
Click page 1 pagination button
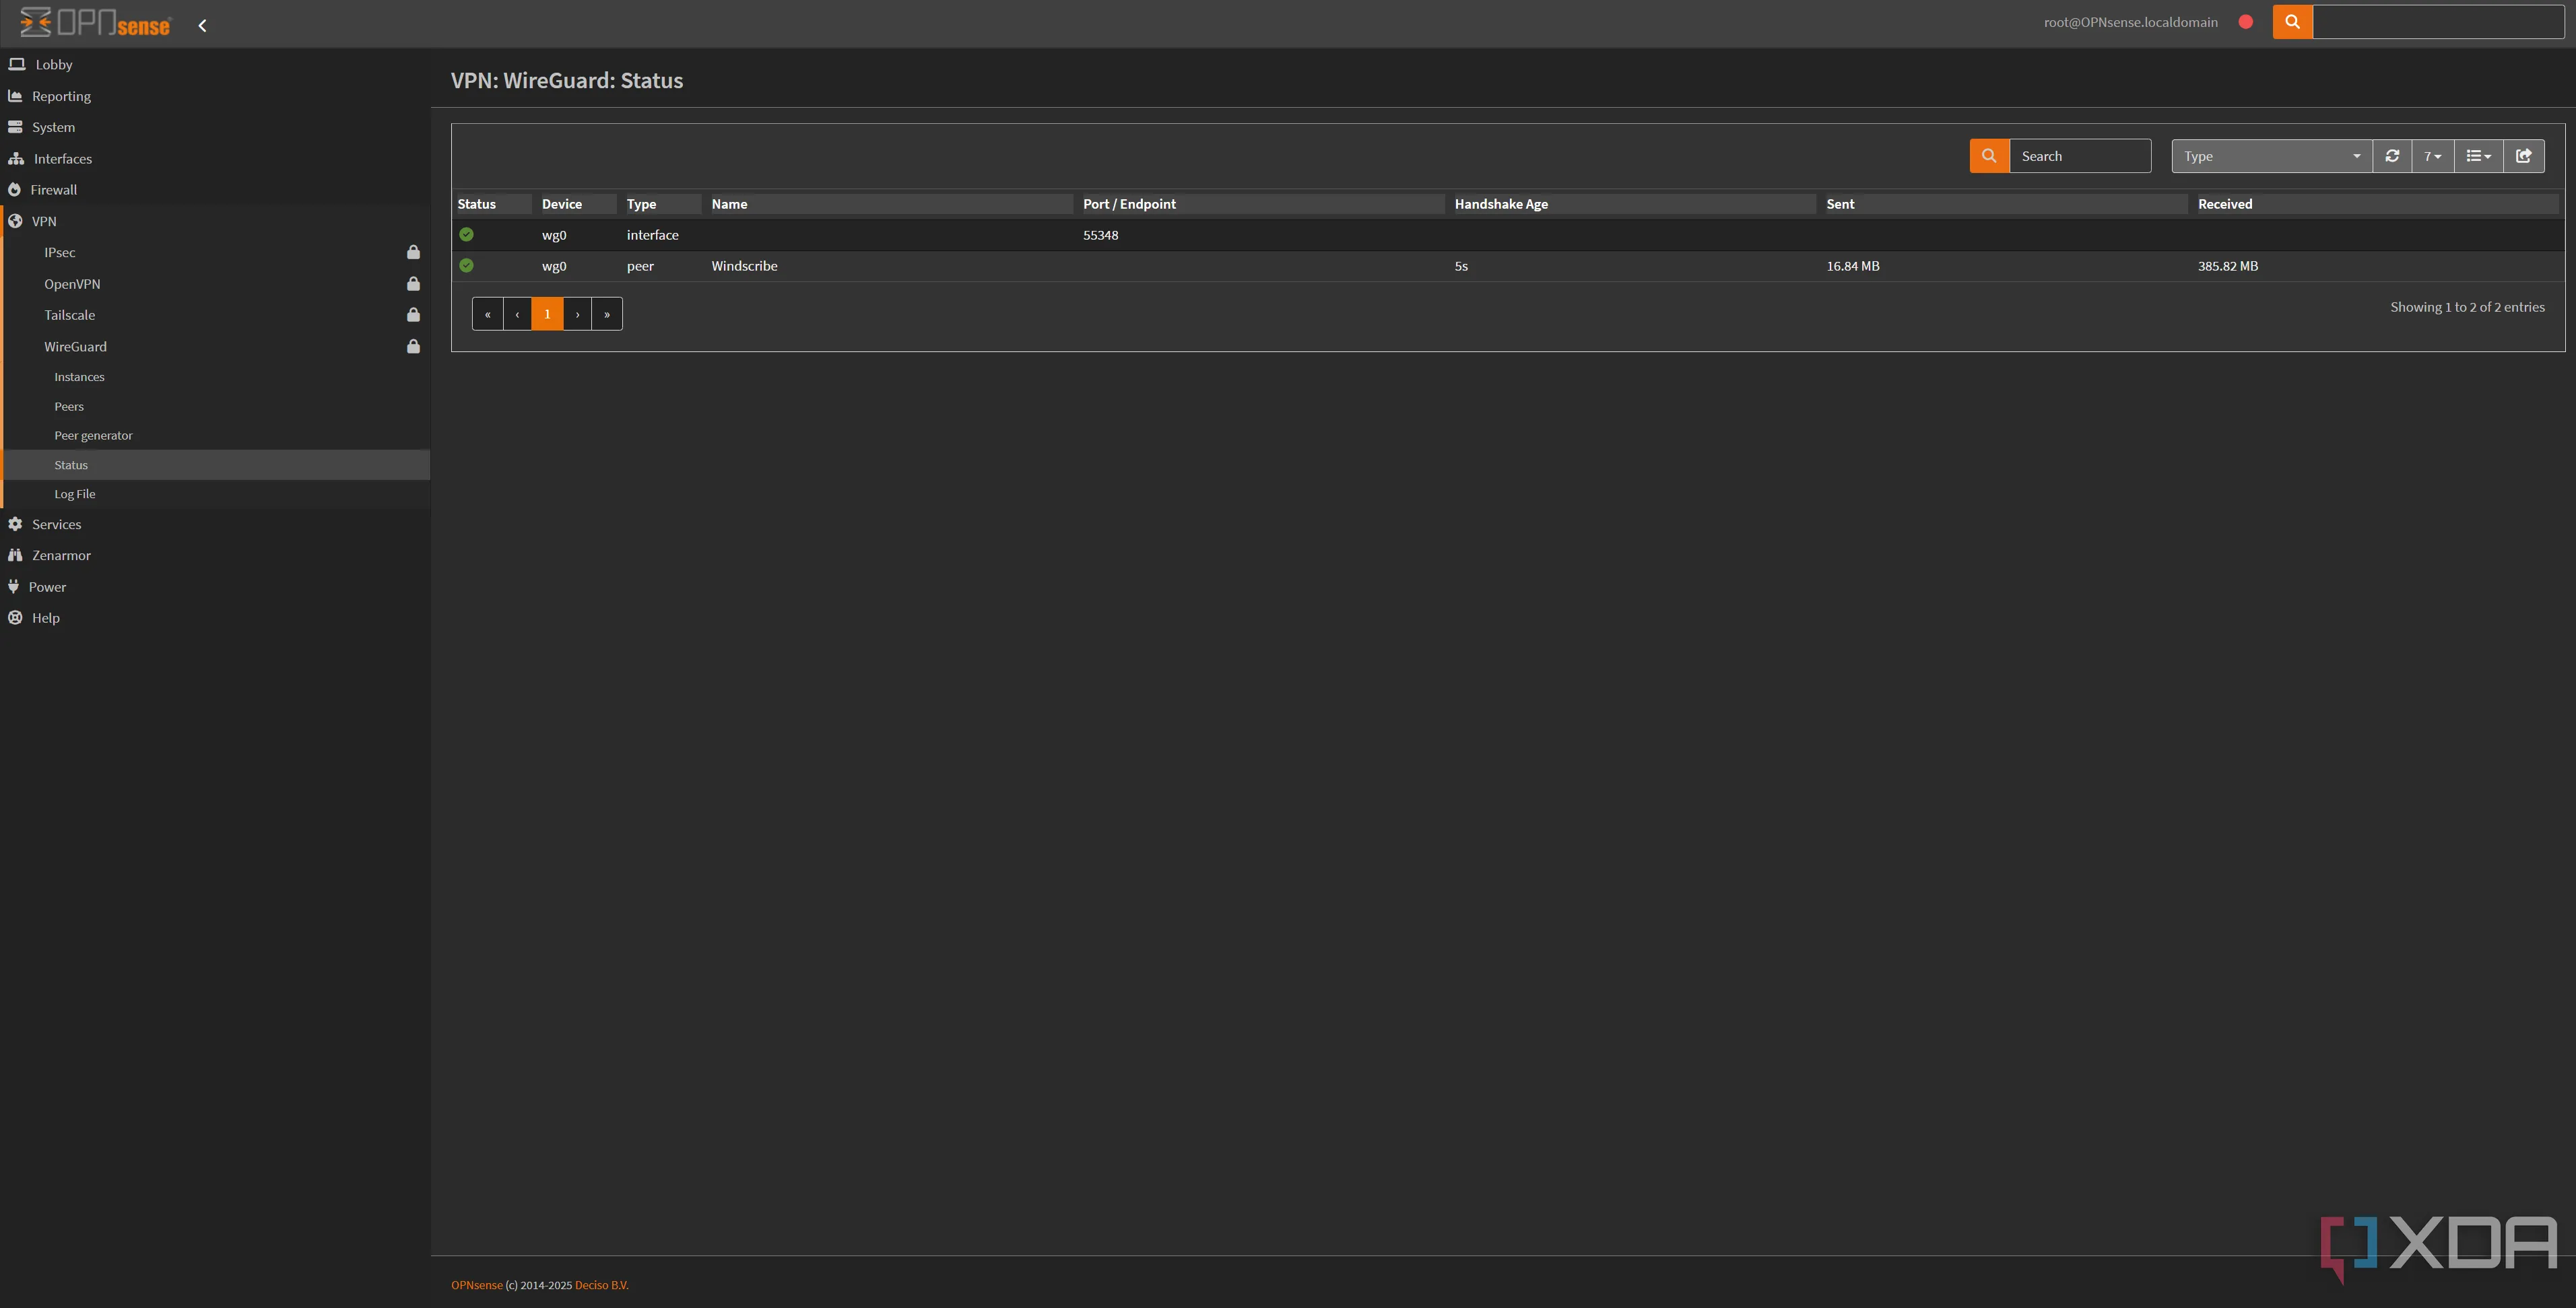tap(547, 314)
